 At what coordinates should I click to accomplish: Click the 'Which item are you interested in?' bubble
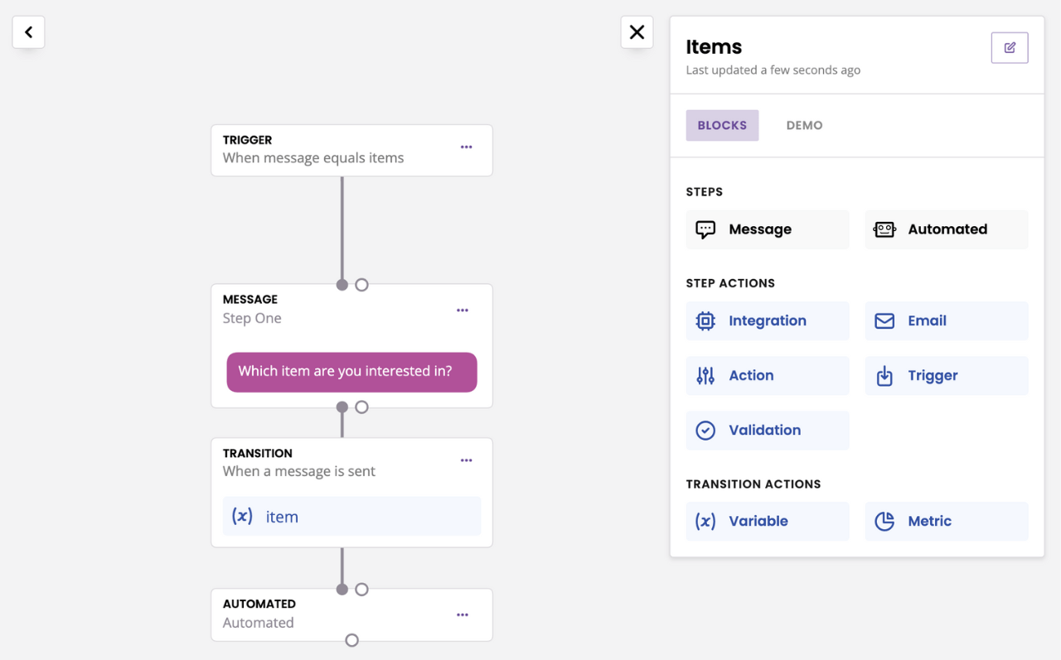coord(351,372)
